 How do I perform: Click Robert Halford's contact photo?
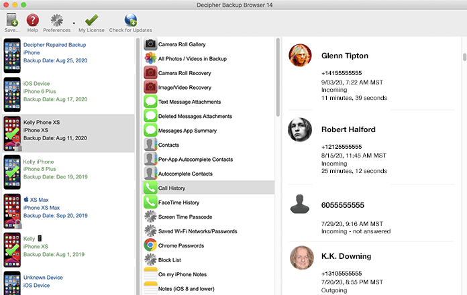[x=300, y=129]
